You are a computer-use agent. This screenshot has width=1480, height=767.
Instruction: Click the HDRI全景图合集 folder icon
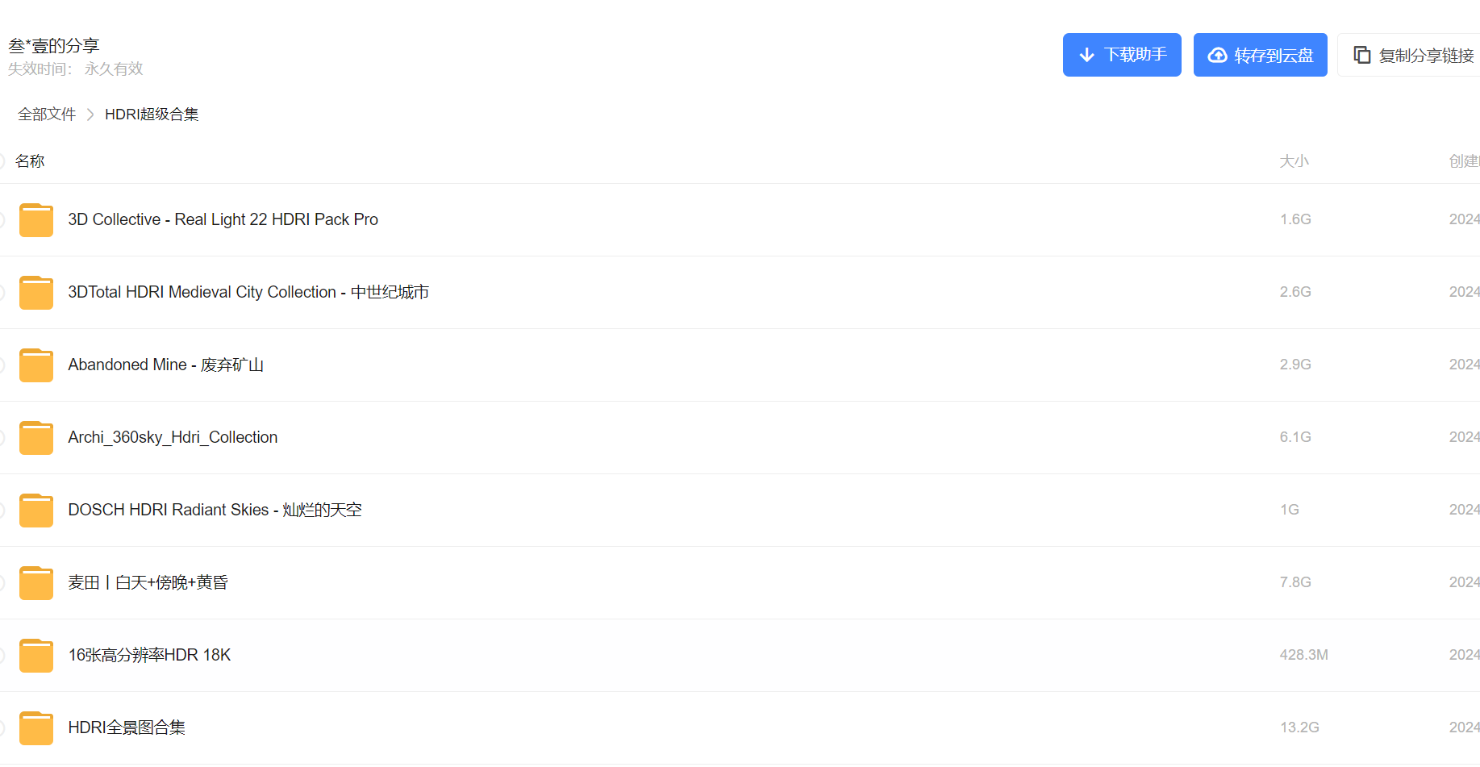[x=36, y=728]
